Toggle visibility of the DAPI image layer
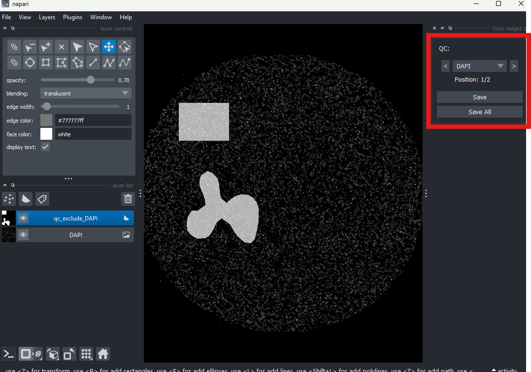Screen dimensions: 531x372 23,235
